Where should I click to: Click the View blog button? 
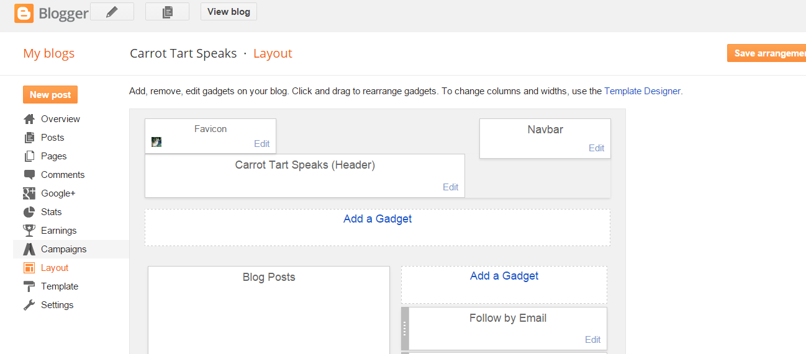coord(229,12)
